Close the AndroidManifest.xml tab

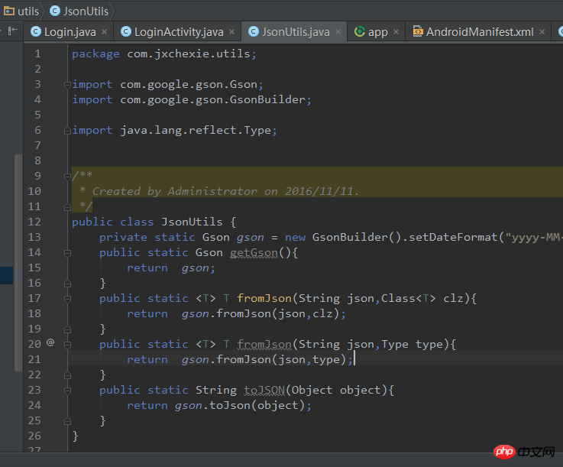[x=542, y=31]
